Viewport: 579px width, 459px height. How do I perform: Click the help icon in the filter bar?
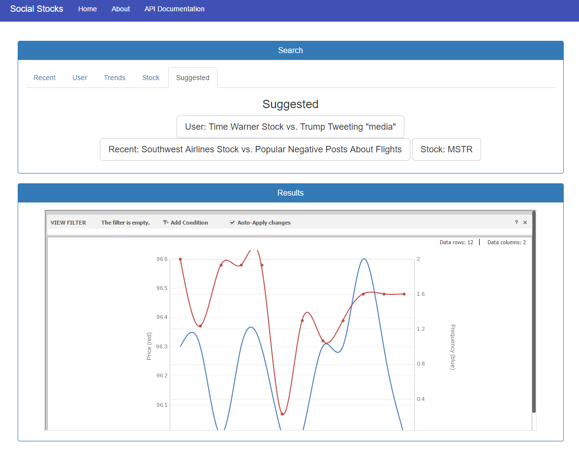516,222
